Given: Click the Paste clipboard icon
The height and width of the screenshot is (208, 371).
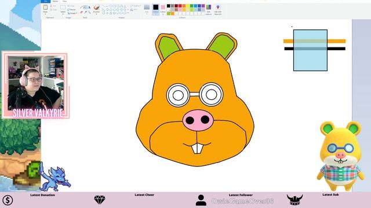Looking at the screenshot, I should [45, 8].
